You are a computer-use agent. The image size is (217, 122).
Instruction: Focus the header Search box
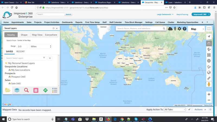click(x=50, y=14)
